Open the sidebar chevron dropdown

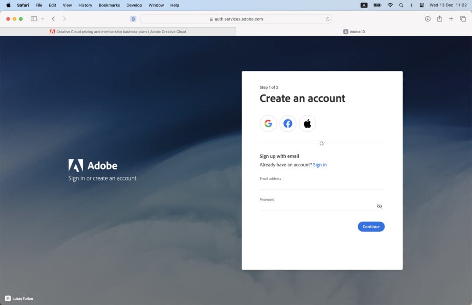point(42,19)
